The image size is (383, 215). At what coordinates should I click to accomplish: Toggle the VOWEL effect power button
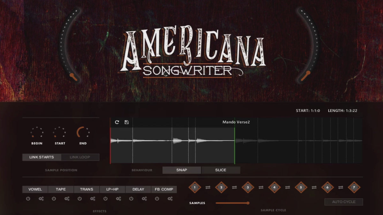pos(28,199)
